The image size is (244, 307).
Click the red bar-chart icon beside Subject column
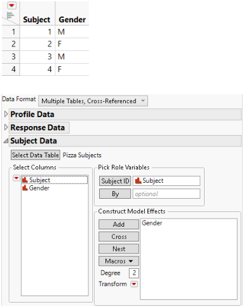(25, 180)
